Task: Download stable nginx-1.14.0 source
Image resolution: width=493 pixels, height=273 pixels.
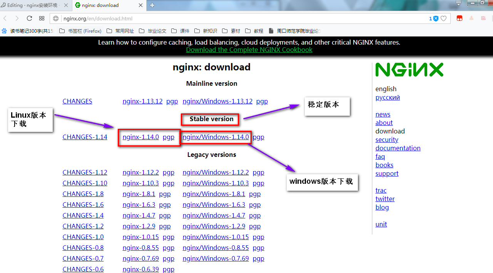Action: pyautogui.click(x=140, y=137)
